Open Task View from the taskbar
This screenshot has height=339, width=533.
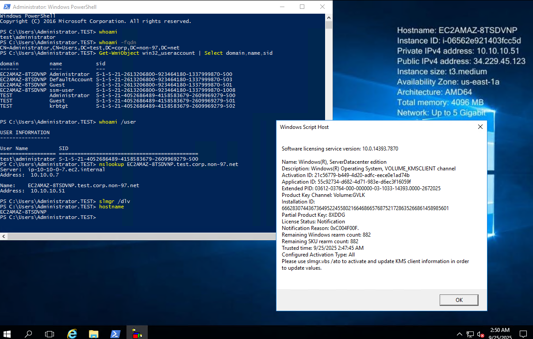pyautogui.click(x=50, y=334)
